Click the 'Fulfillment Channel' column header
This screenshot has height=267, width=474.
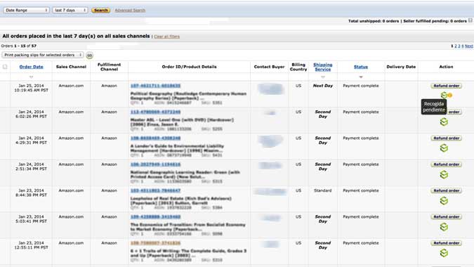click(x=109, y=67)
